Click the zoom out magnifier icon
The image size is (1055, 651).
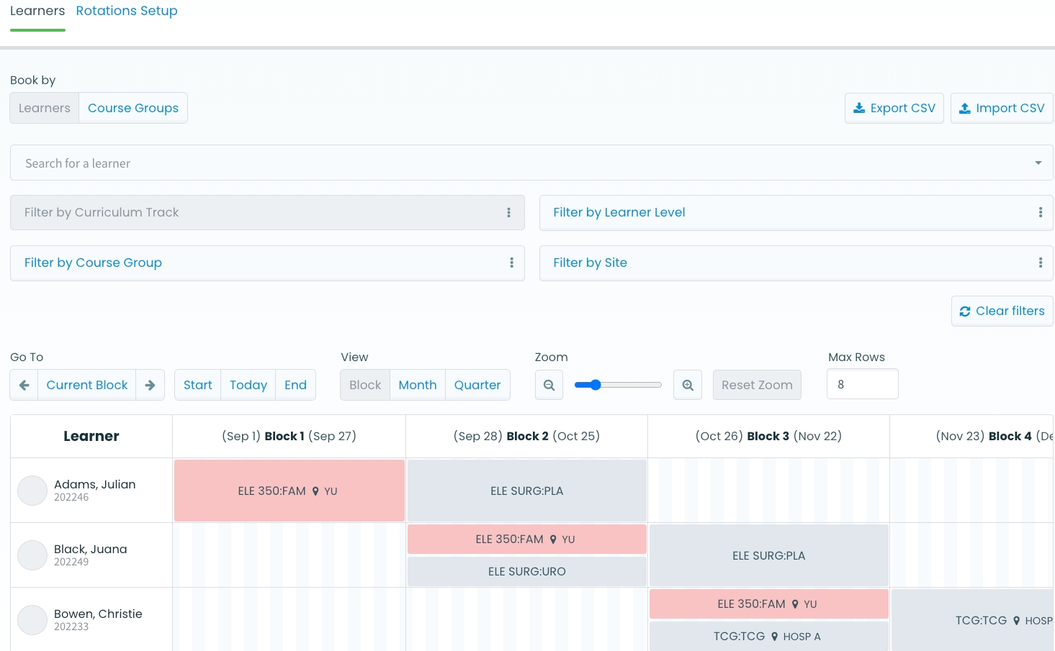click(549, 385)
